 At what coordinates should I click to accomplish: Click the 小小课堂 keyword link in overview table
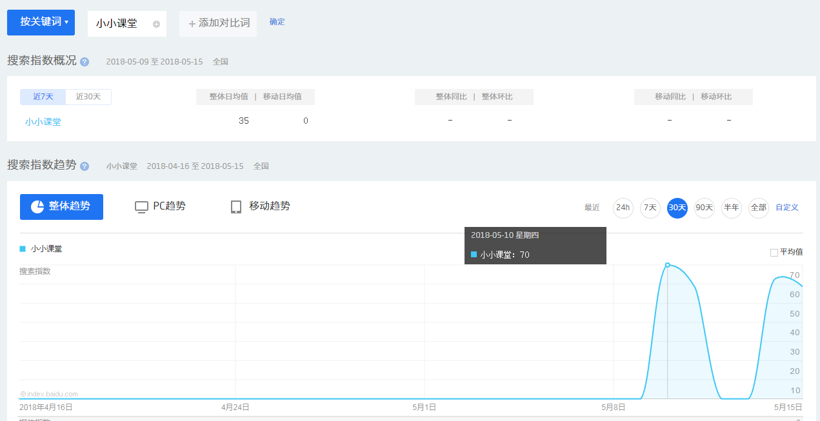pos(43,121)
